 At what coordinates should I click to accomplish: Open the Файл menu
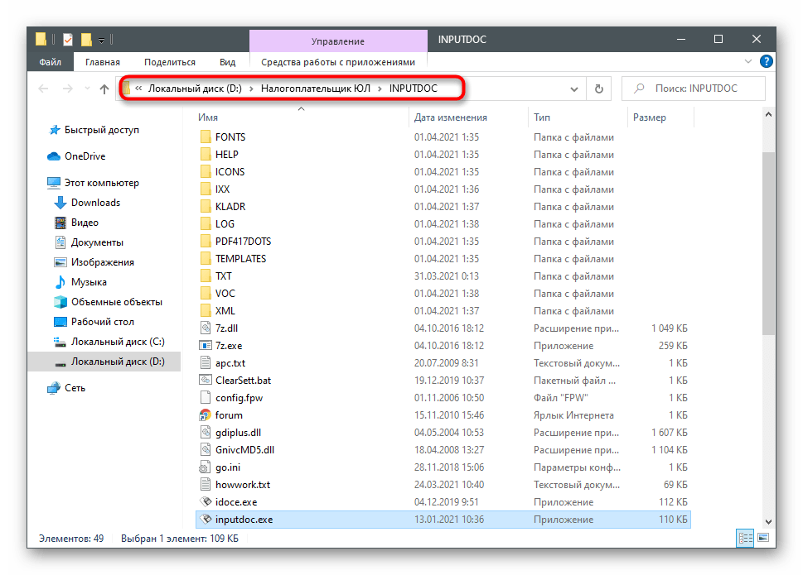51,62
